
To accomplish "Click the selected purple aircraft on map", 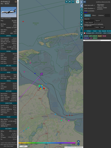I will click(41, 74).
